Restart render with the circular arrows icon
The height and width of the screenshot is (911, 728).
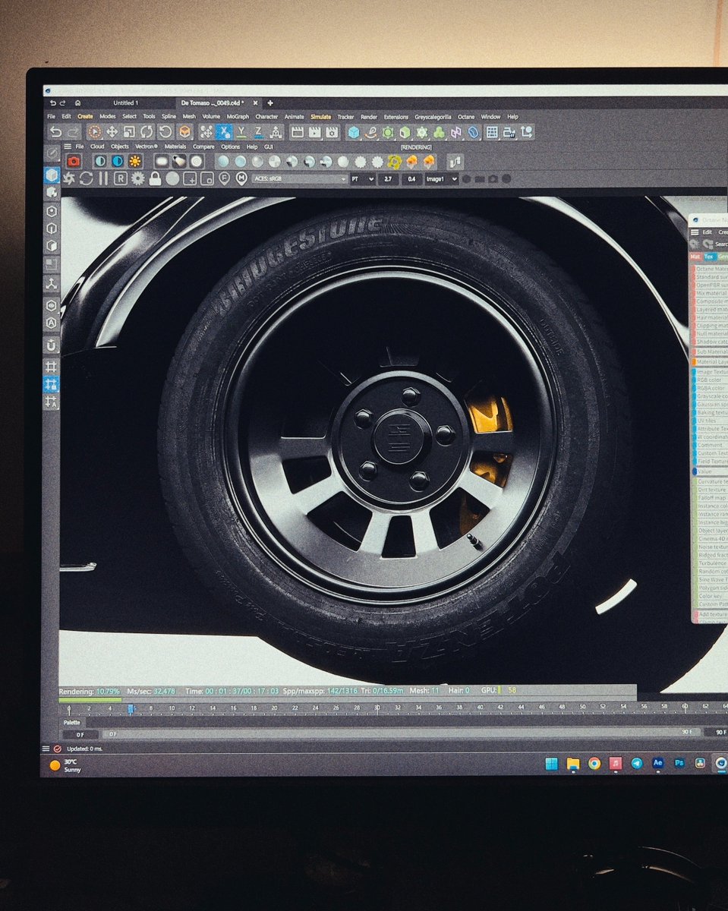(86, 178)
